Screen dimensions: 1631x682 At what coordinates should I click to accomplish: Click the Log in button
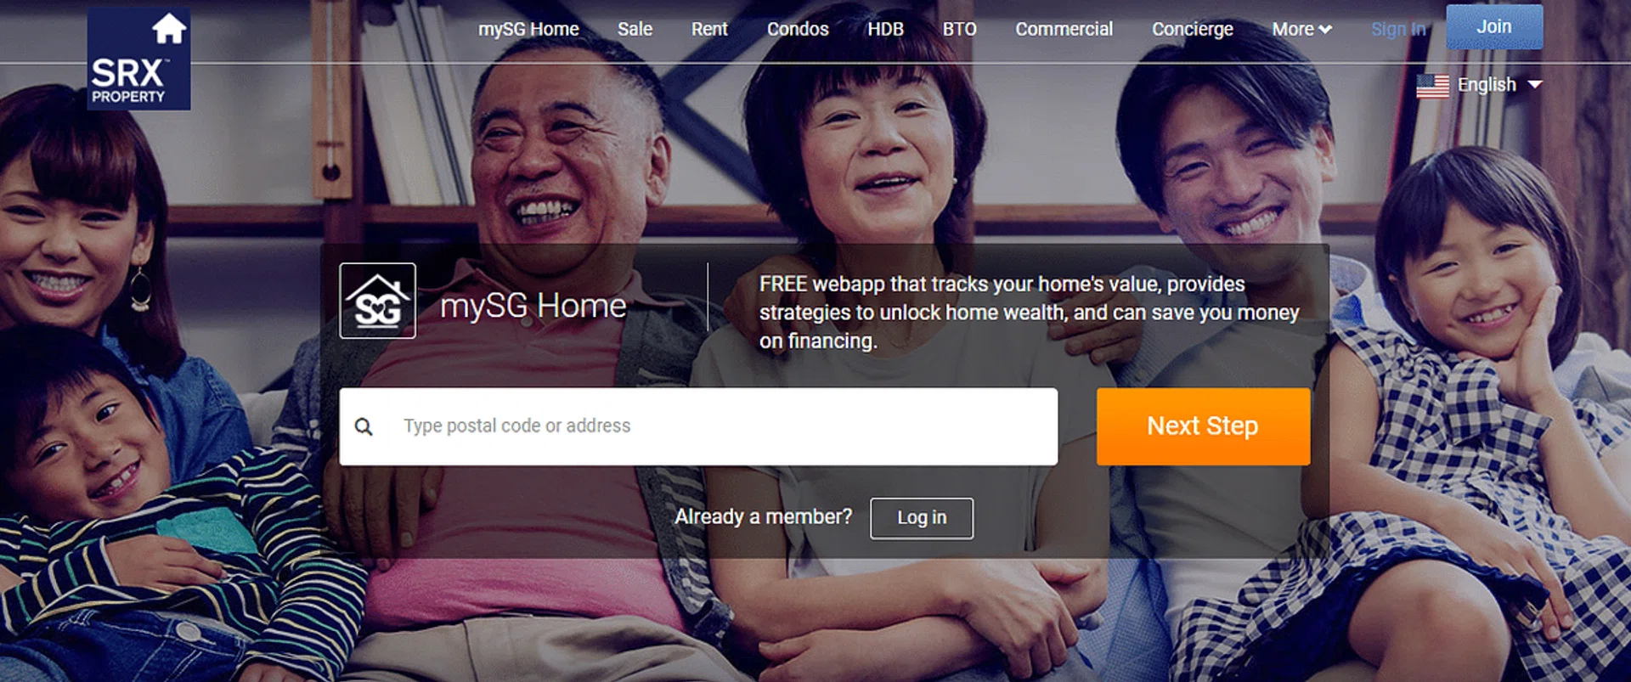point(922,518)
